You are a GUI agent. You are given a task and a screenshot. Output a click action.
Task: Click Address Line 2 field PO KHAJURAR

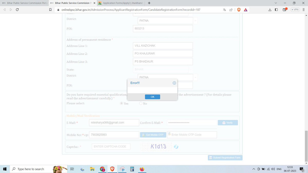(163, 54)
